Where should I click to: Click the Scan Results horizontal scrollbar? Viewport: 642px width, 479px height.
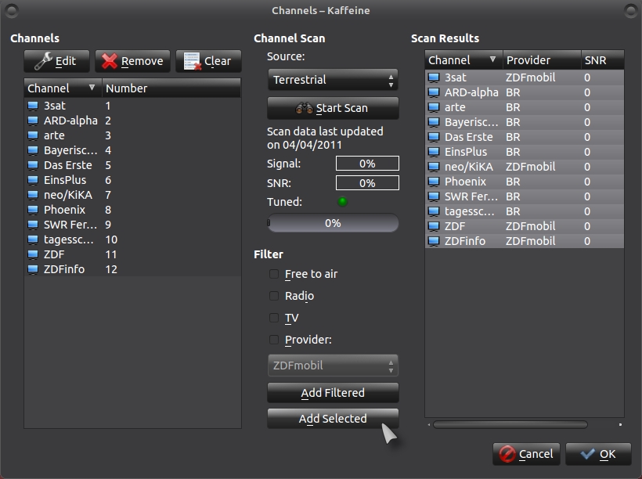point(510,425)
